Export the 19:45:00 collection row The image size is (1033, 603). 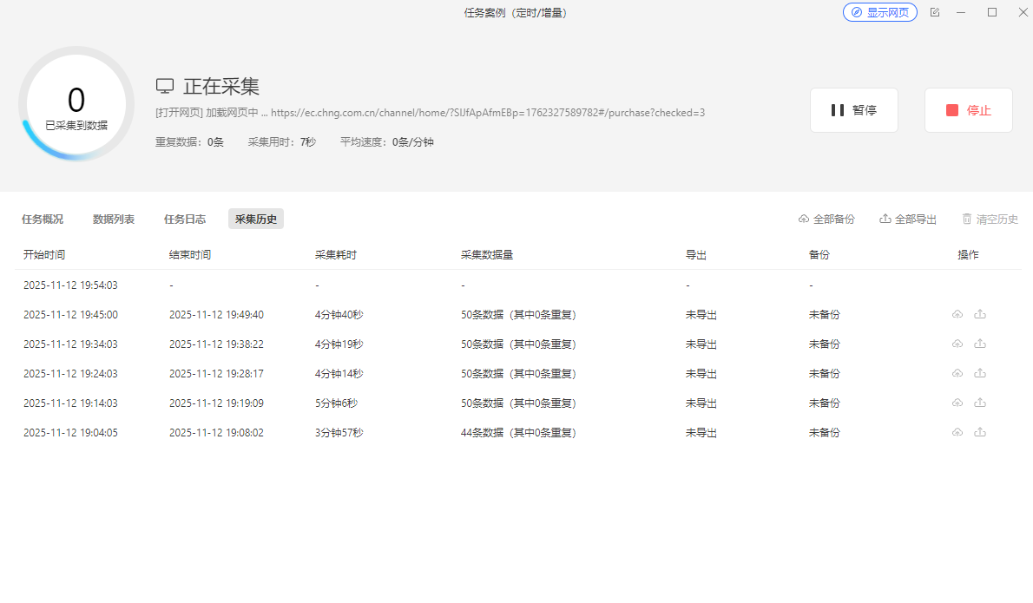980,314
